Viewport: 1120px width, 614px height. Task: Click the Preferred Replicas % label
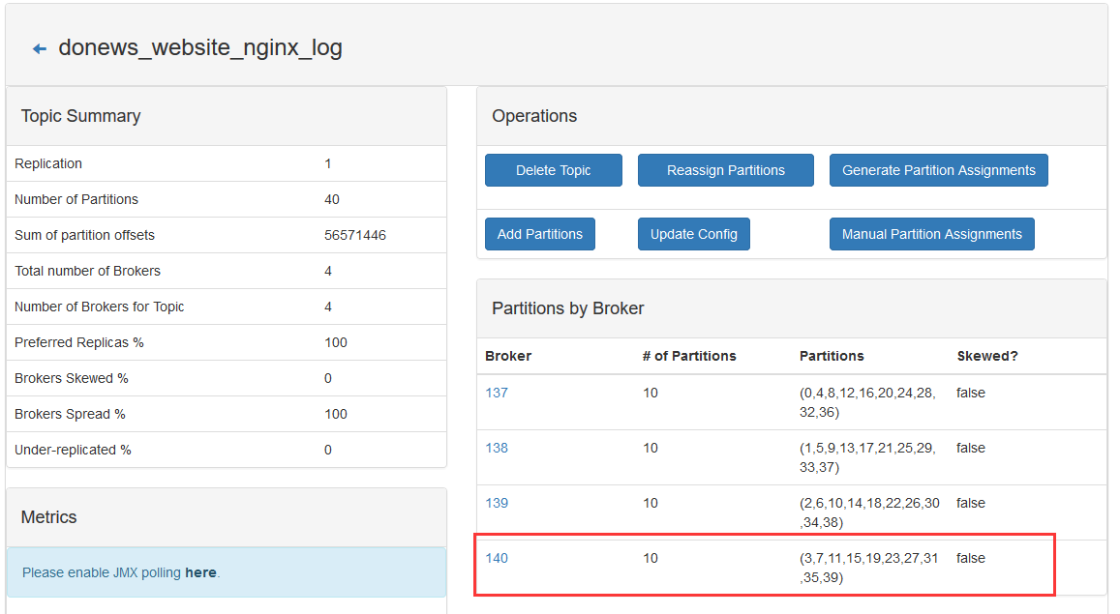pyautogui.click(x=78, y=342)
